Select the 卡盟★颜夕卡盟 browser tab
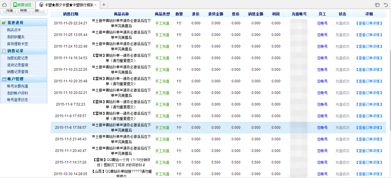 tap(67, 4)
